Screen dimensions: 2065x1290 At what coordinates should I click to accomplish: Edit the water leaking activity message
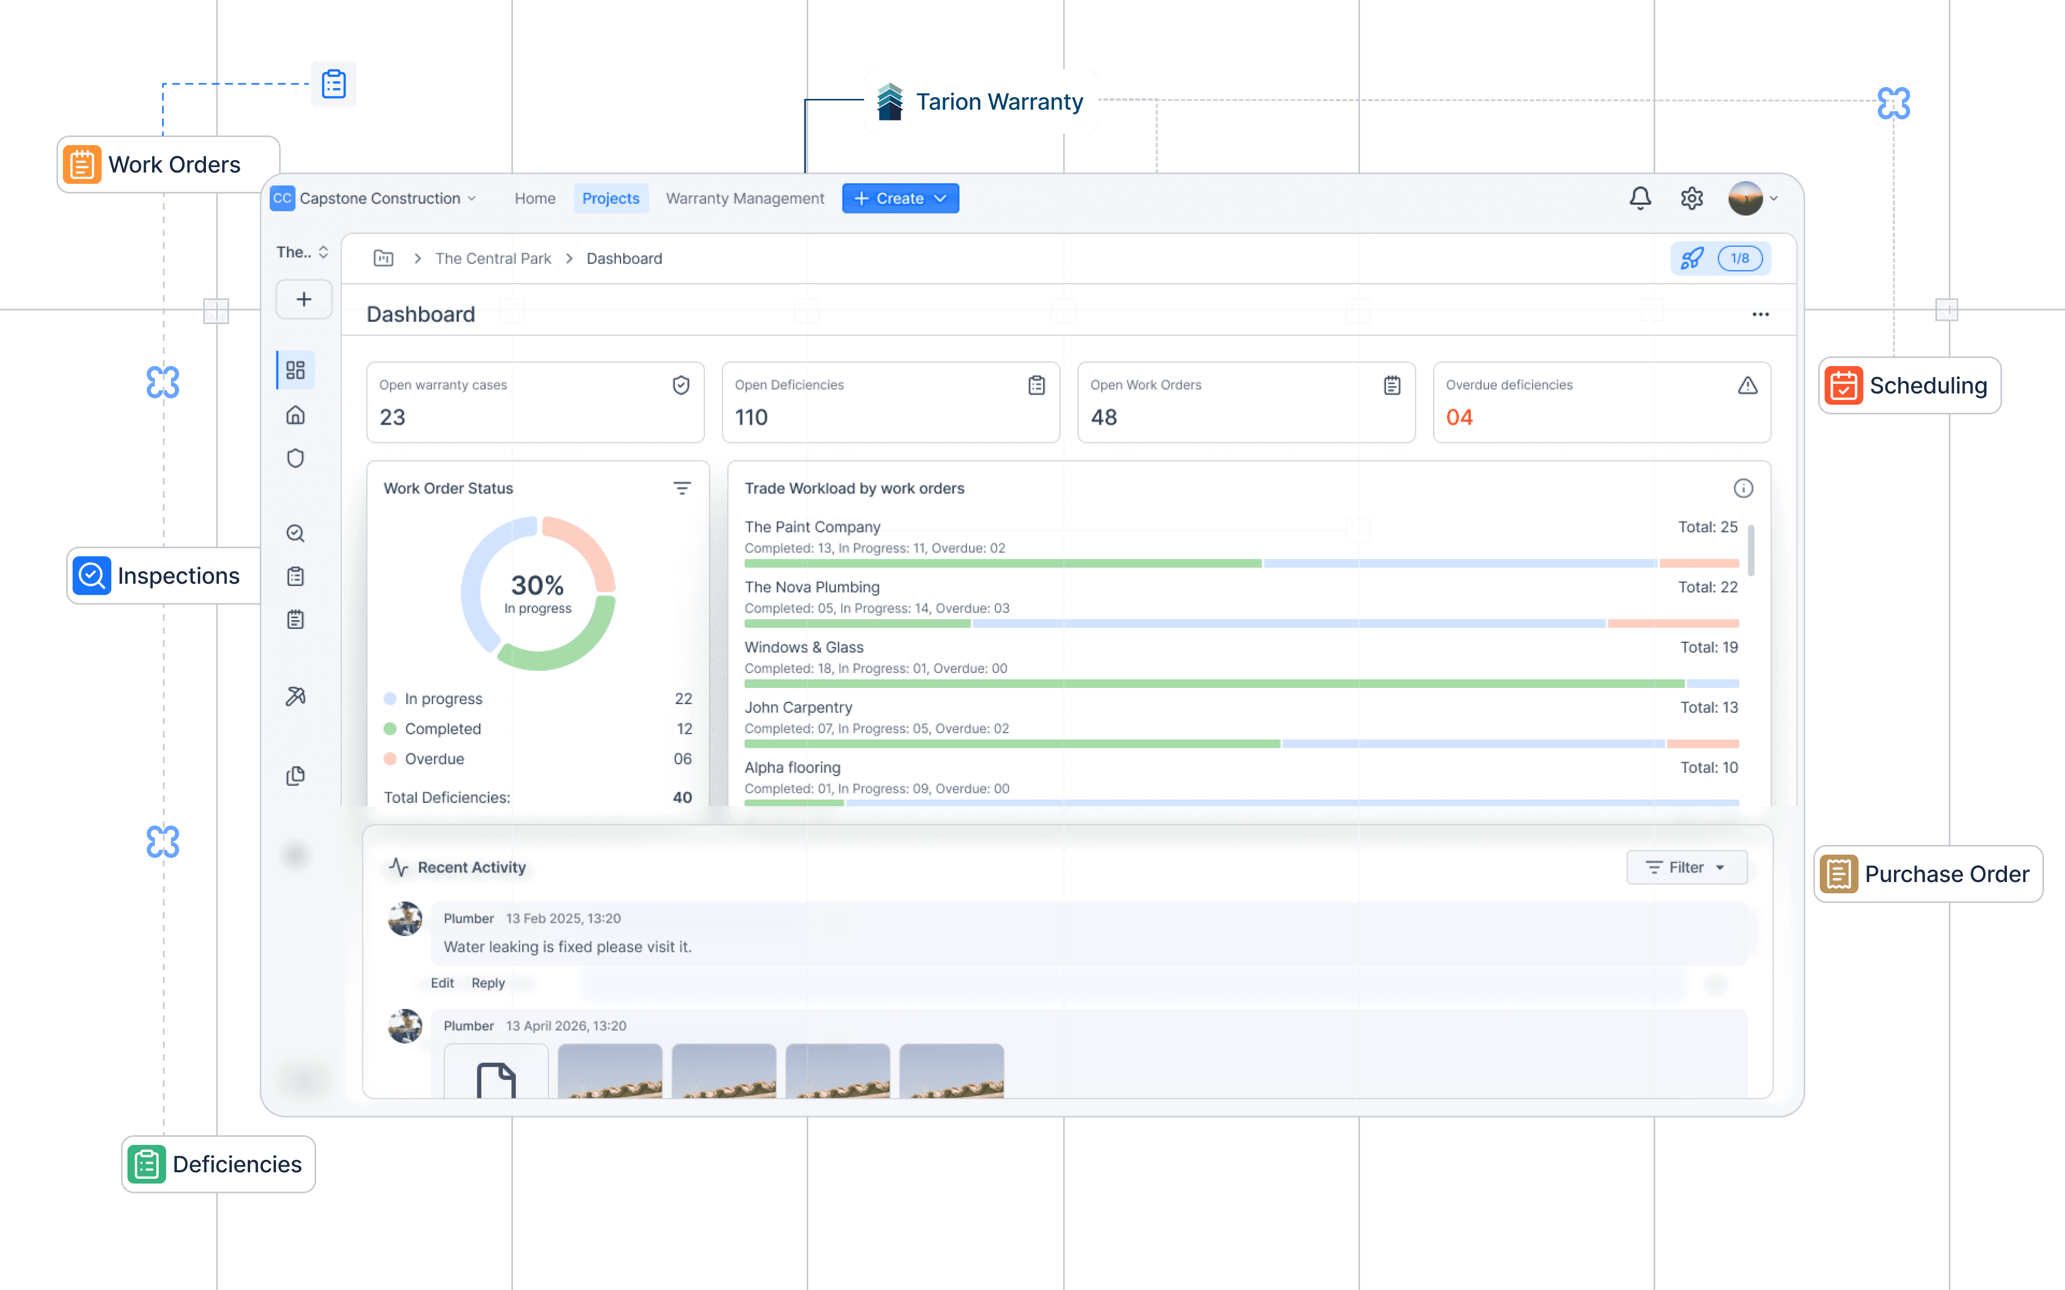click(442, 982)
